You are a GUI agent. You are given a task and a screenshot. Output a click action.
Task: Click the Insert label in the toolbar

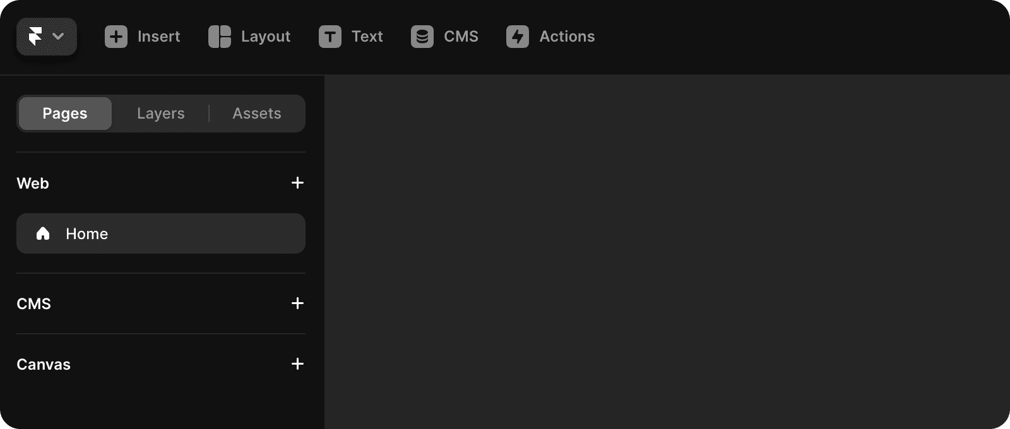click(158, 37)
